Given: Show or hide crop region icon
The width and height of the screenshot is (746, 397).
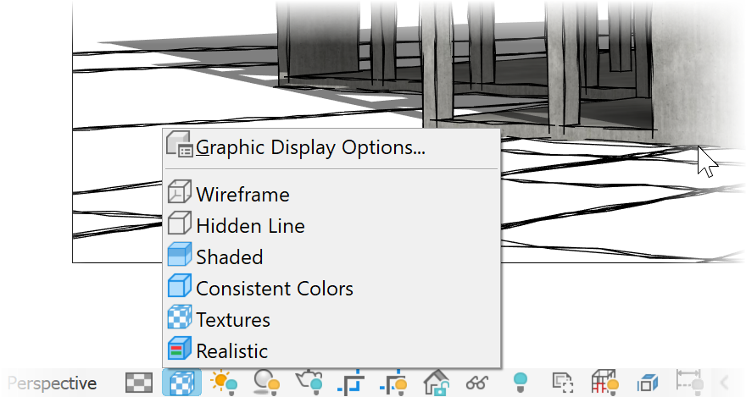Looking at the screenshot, I should tap(393, 383).
